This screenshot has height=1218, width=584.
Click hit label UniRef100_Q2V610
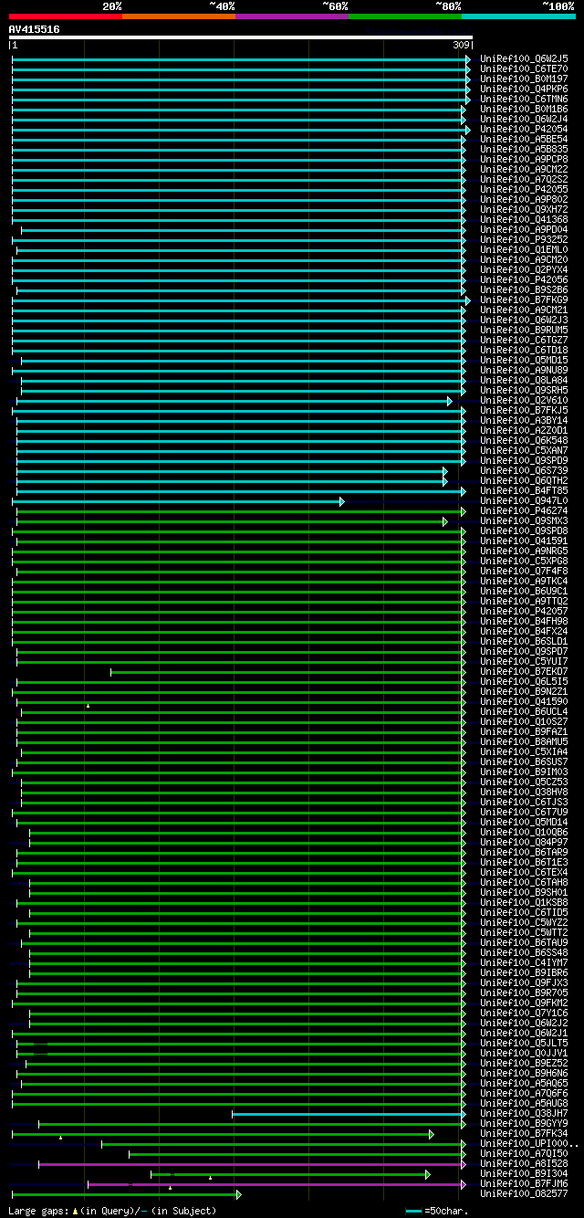[x=524, y=400]
